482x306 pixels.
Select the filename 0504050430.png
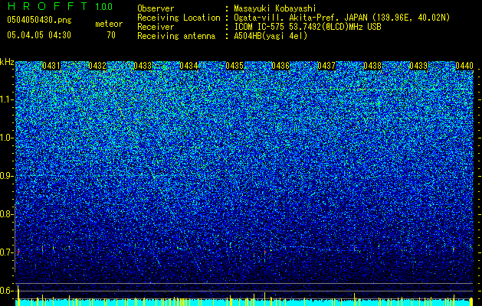pyautogui.click(x=39, y=20)
